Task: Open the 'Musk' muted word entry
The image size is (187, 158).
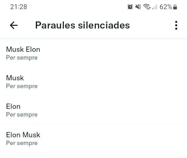Action: click(94, 82)
